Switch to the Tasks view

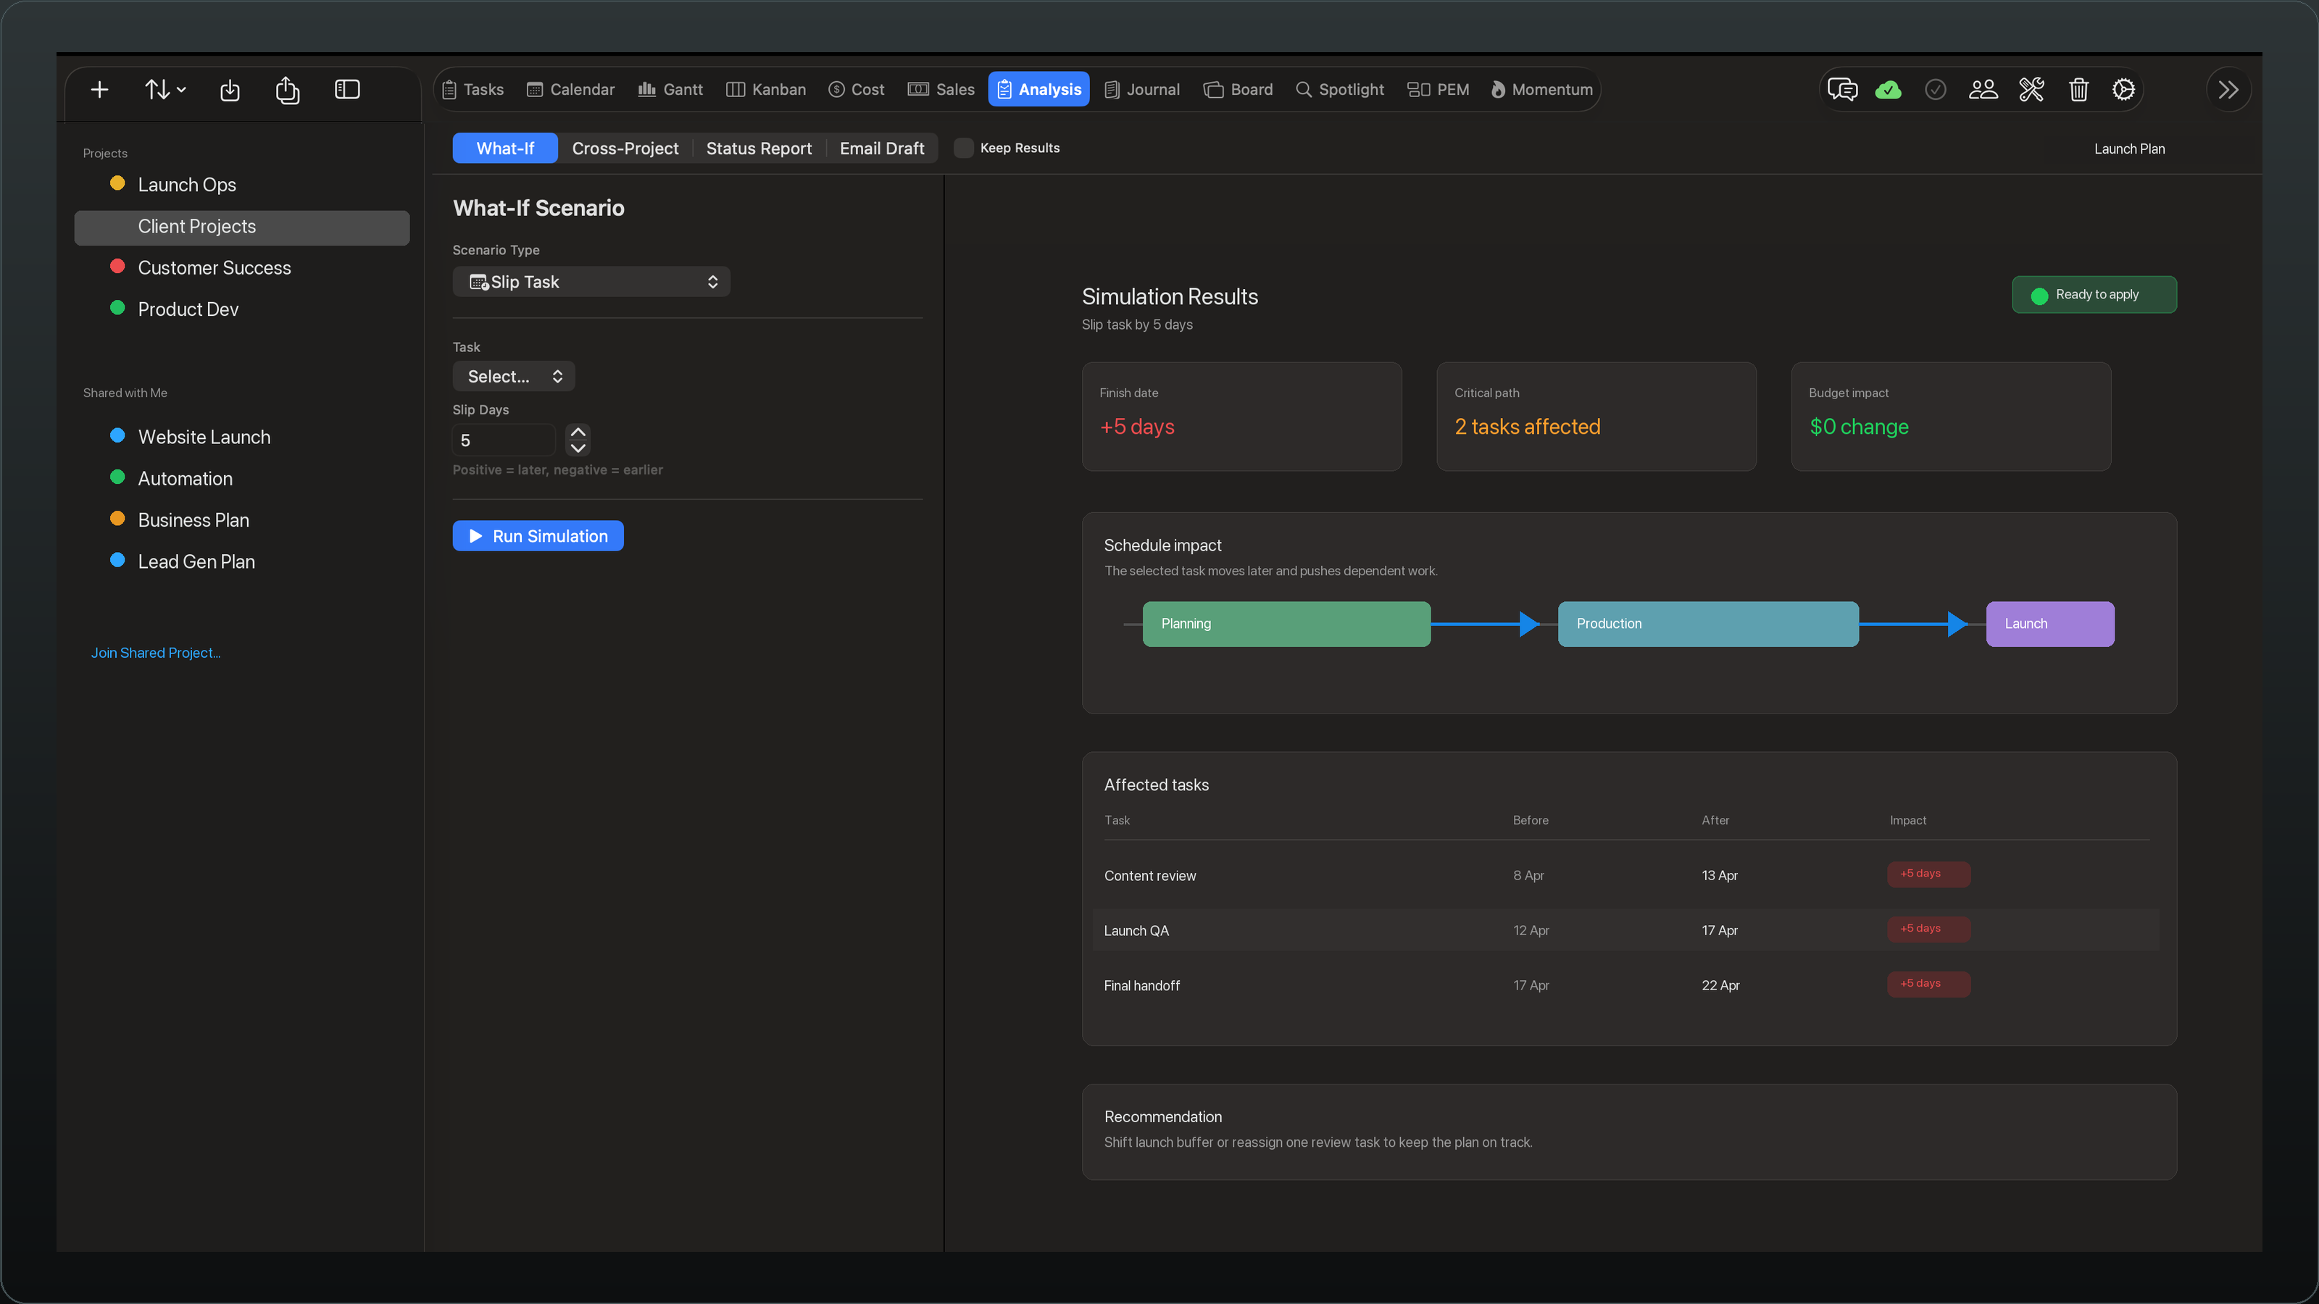[x=472, y=90]
